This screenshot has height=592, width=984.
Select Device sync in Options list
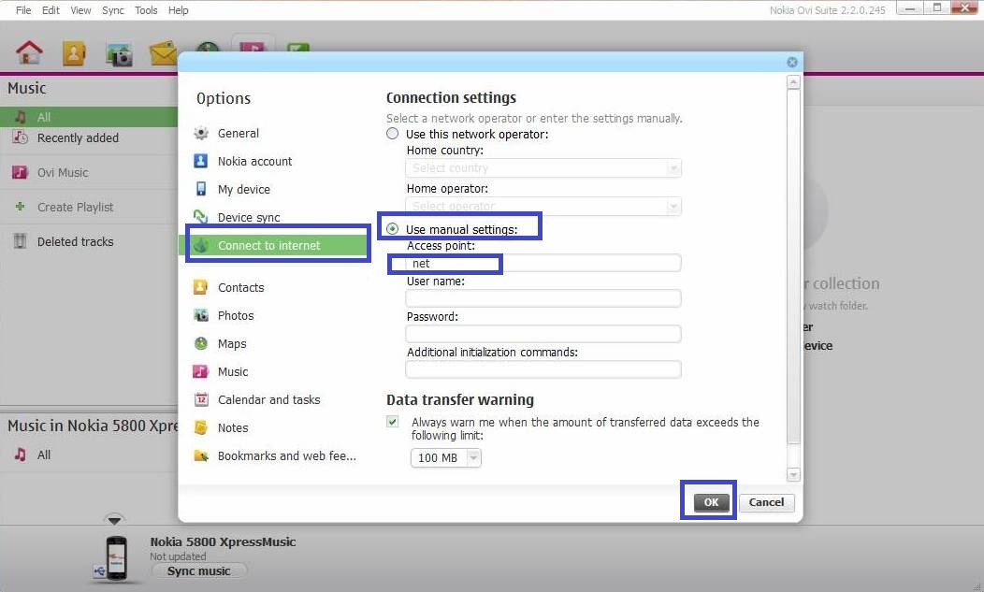pos(249,217)
